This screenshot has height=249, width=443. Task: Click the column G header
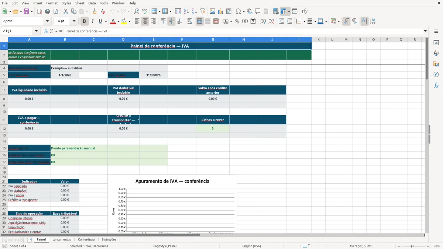click(x=213, y=39)
